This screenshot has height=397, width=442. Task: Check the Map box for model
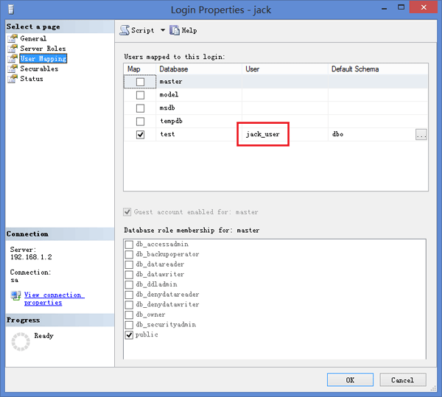140,95
